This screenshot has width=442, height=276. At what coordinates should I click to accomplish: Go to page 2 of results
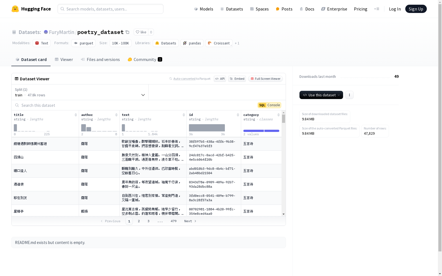(x=139, y=221)
